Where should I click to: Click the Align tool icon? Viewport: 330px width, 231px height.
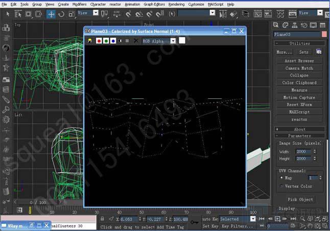(233, 14)
